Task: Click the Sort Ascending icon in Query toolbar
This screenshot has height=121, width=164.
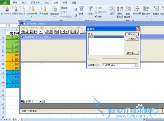Action: click(x=72, y=32)
